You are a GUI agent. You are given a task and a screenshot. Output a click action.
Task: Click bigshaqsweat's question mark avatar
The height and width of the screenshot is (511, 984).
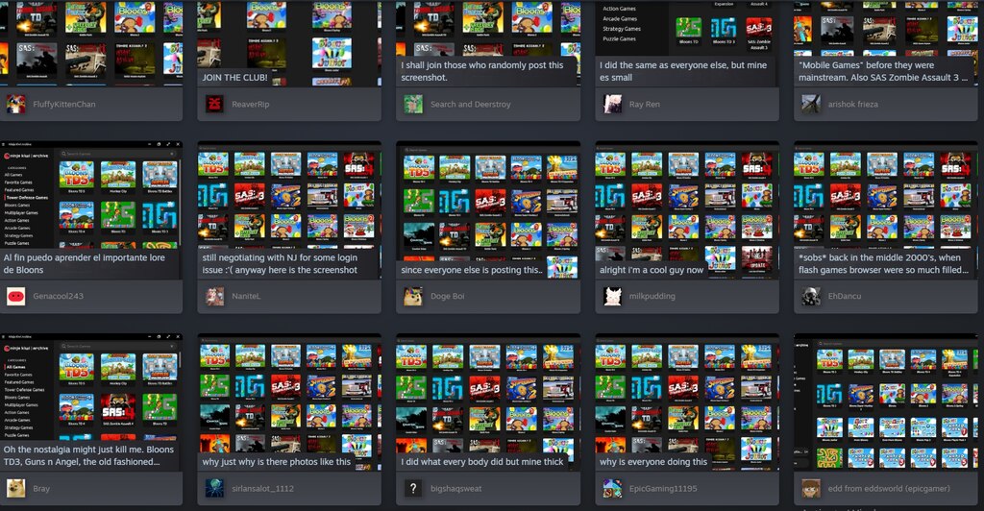click(x=414, y=489)
